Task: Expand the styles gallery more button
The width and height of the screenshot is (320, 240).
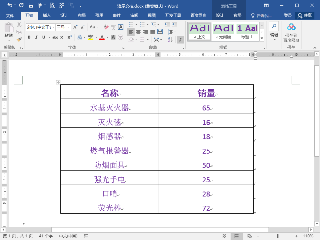Action: pyautogui.click(x=262, y=38)
